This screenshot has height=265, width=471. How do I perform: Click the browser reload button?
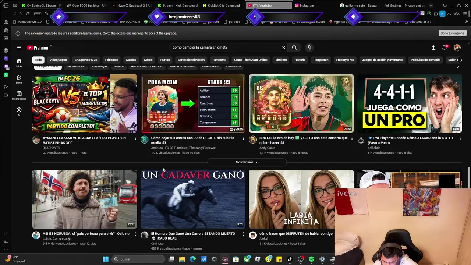point(28,14)
